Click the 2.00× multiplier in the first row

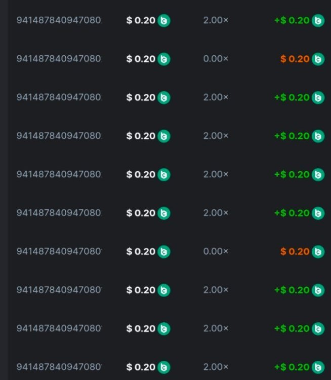coord(216,21)
